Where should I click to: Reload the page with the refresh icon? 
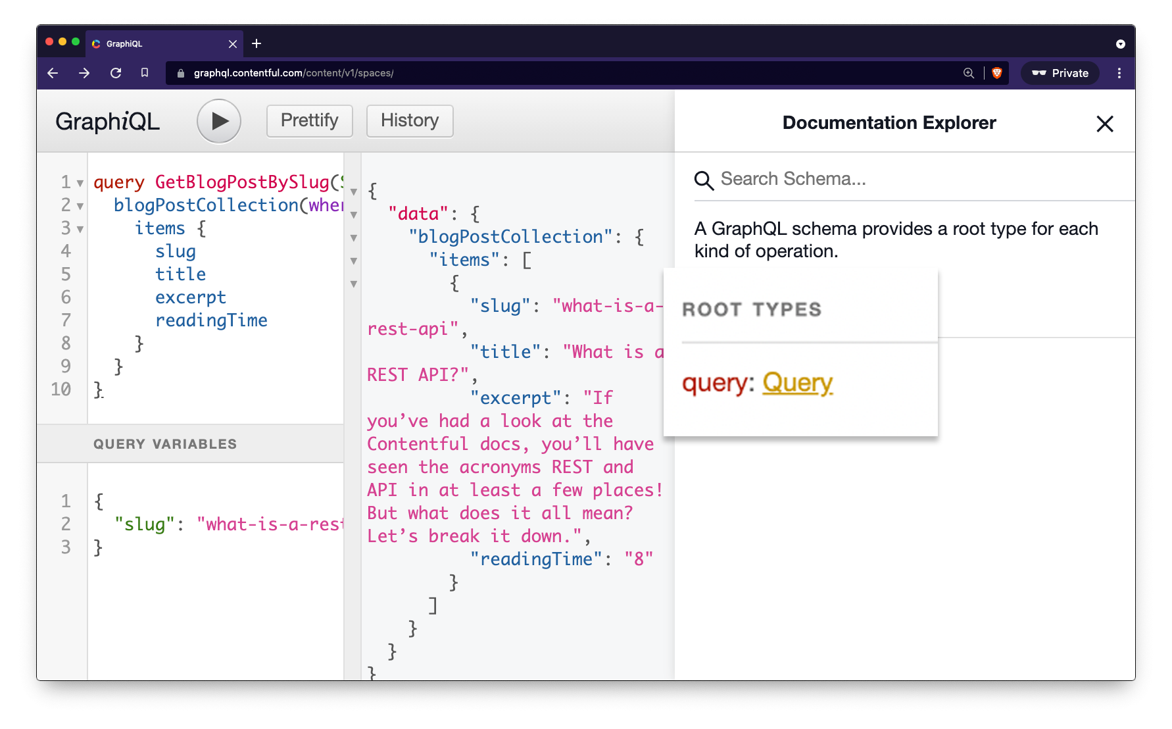click(116, 73)
